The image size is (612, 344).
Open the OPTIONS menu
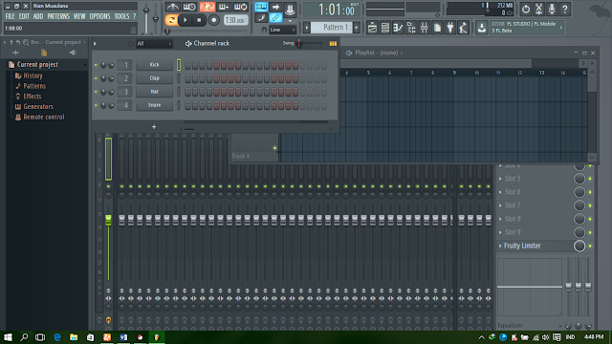click(99, 16)
